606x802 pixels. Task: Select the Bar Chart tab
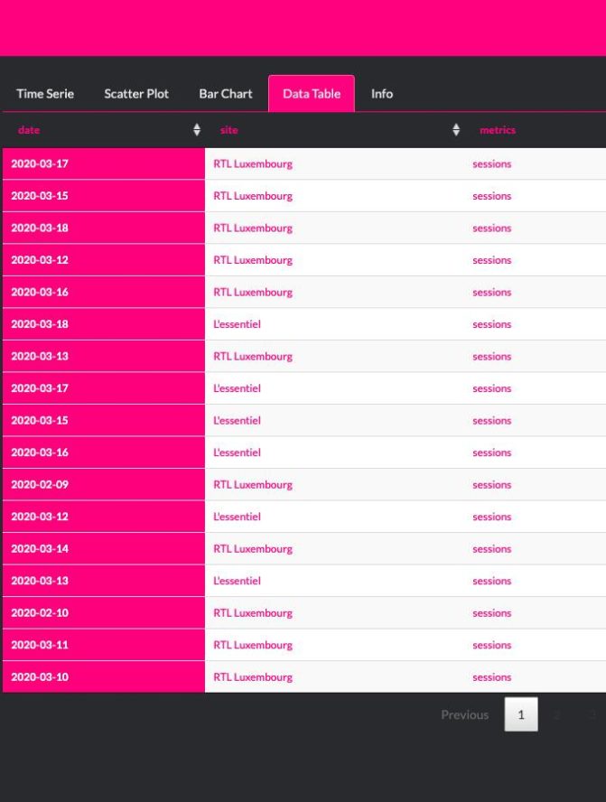[226, 94]
